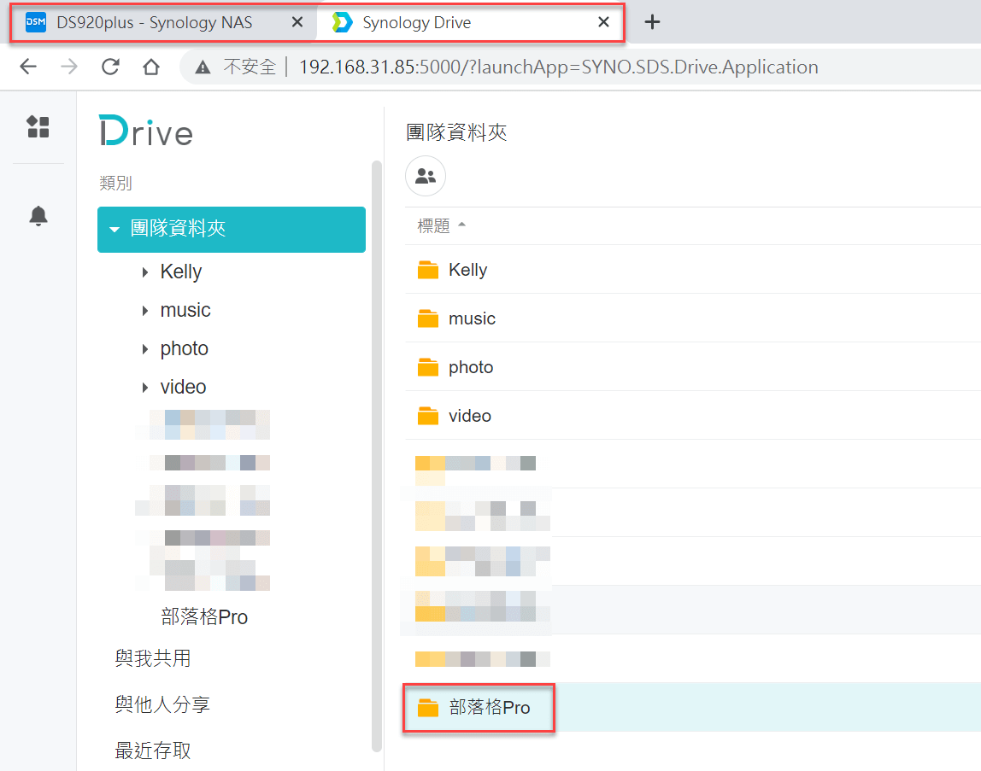The height and width of the screenshot is (771, 981).
Task: Click the 部落格Pro folder icon in list
Action: coord(428,707)
